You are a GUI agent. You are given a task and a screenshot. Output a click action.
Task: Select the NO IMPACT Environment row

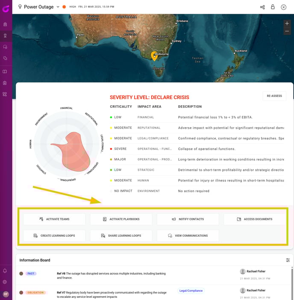(x=197, y=191)
